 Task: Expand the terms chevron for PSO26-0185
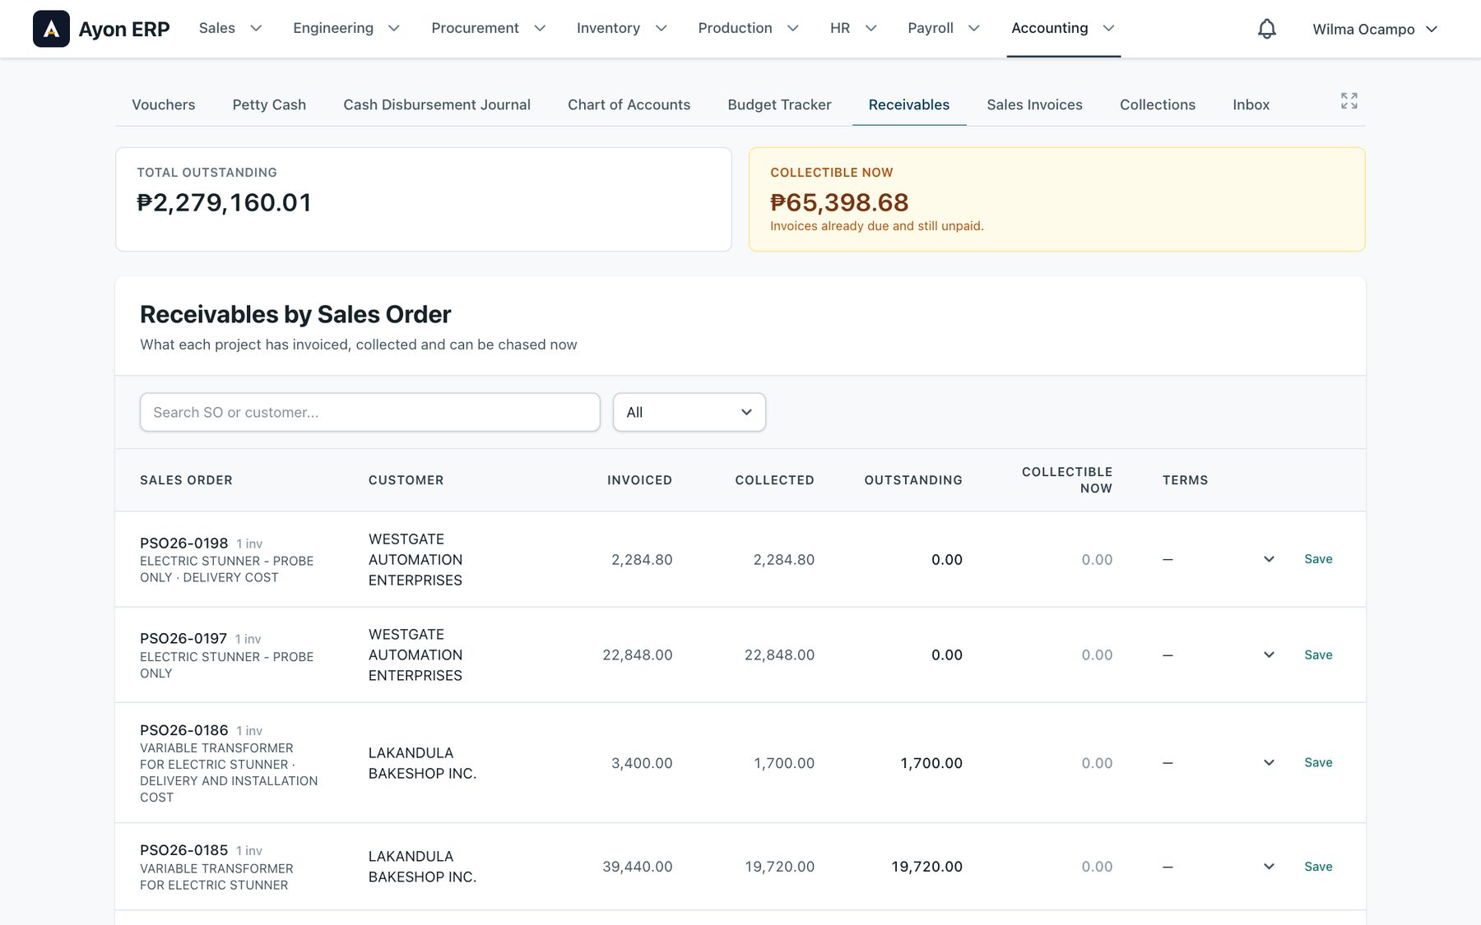[x=1269, y=867]
